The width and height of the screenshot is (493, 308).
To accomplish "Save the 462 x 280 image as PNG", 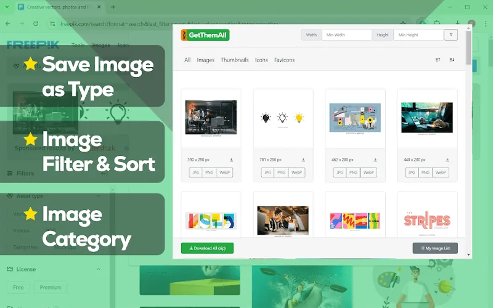I will coord(353,172).
